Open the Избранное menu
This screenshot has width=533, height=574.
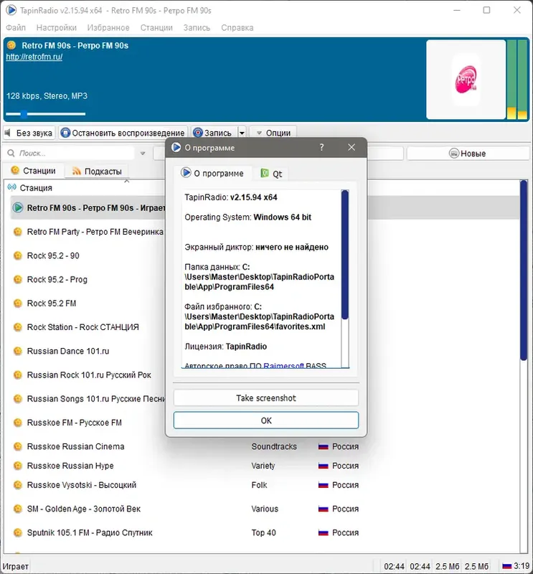tap(108, 27)
